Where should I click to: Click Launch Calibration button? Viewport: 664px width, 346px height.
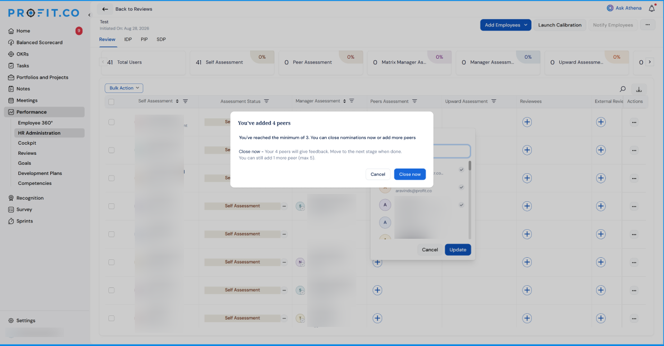pos(560,25)
